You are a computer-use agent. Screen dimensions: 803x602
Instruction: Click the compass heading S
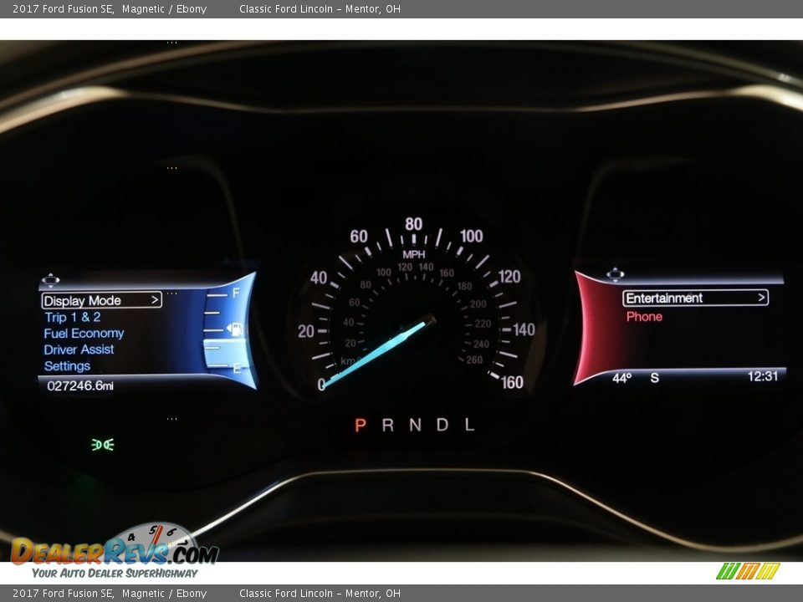tap(654, 378)
